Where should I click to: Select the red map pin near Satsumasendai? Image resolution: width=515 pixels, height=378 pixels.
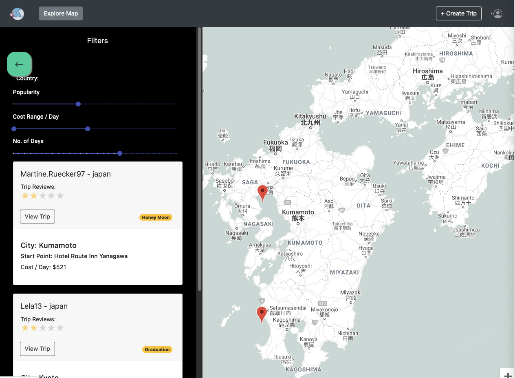pyautogui.click(x=262, y=315)
